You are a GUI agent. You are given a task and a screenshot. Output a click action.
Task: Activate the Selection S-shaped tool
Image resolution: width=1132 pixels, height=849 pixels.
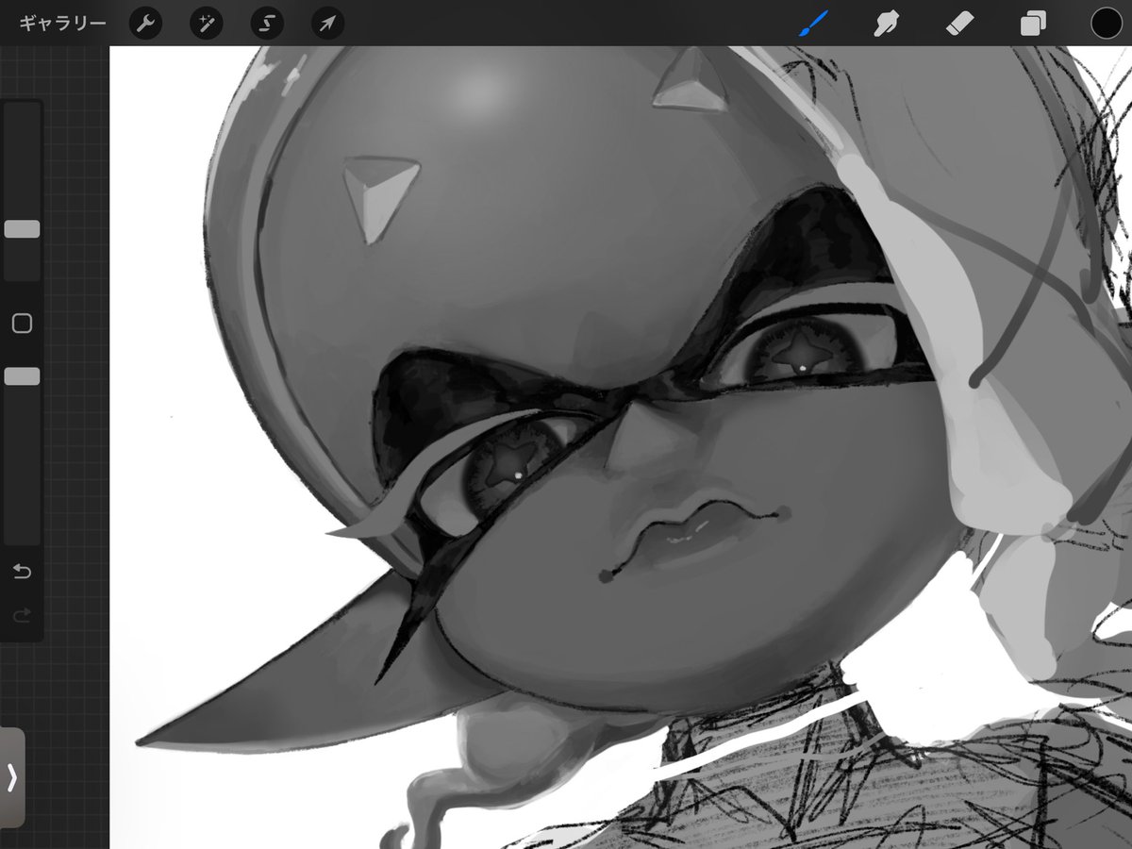click(267, 24)
